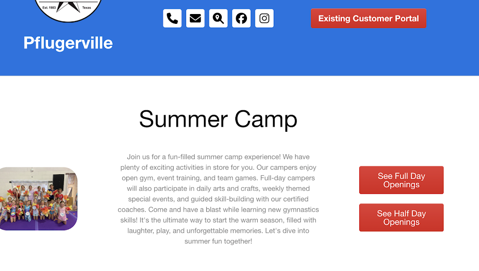Click the Pflugerville location title
Viewport: 479px width, 271px height.
[x=68, y=43]
